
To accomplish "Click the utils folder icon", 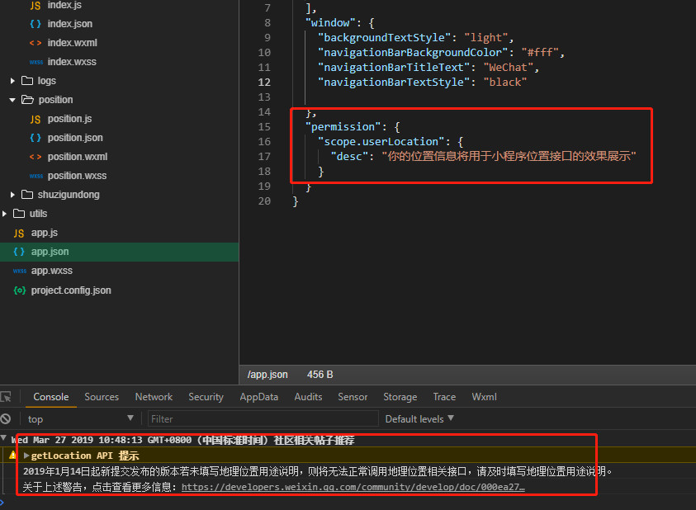I will (19, 214).
